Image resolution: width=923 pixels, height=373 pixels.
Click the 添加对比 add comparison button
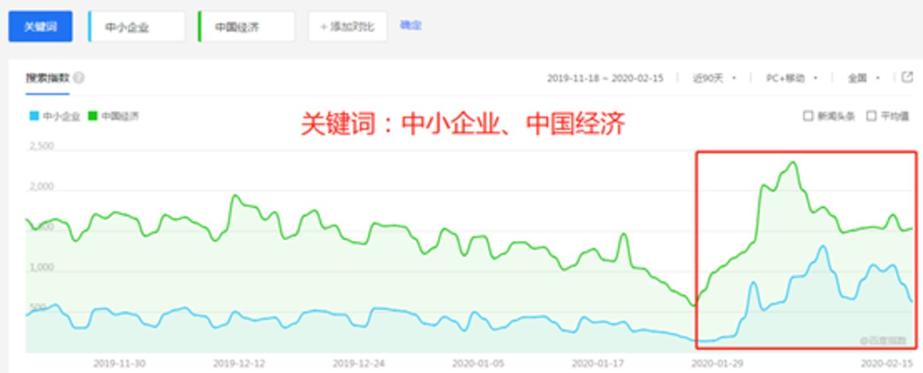pos(347,27)
